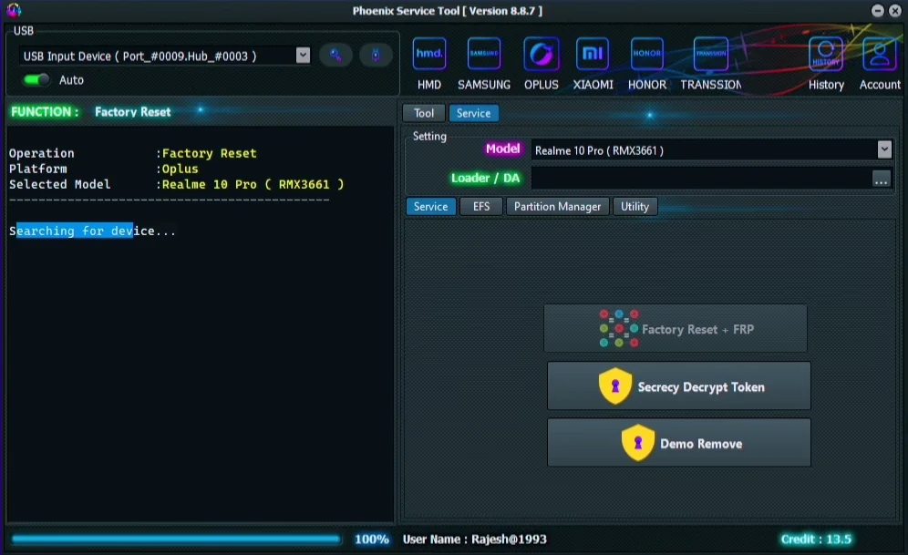Screen dimensions: 908x555
Task: Browse for a Loader / DA file
Action: 882,180
